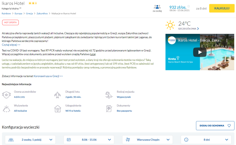Go to the Europa breadcrumb
Image resolution: width=236 pixels, height=145 pixels.
(x=18, y=13)
